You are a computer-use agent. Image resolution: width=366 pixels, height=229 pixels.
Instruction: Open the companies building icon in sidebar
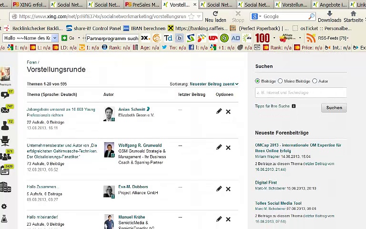(5, 187)
